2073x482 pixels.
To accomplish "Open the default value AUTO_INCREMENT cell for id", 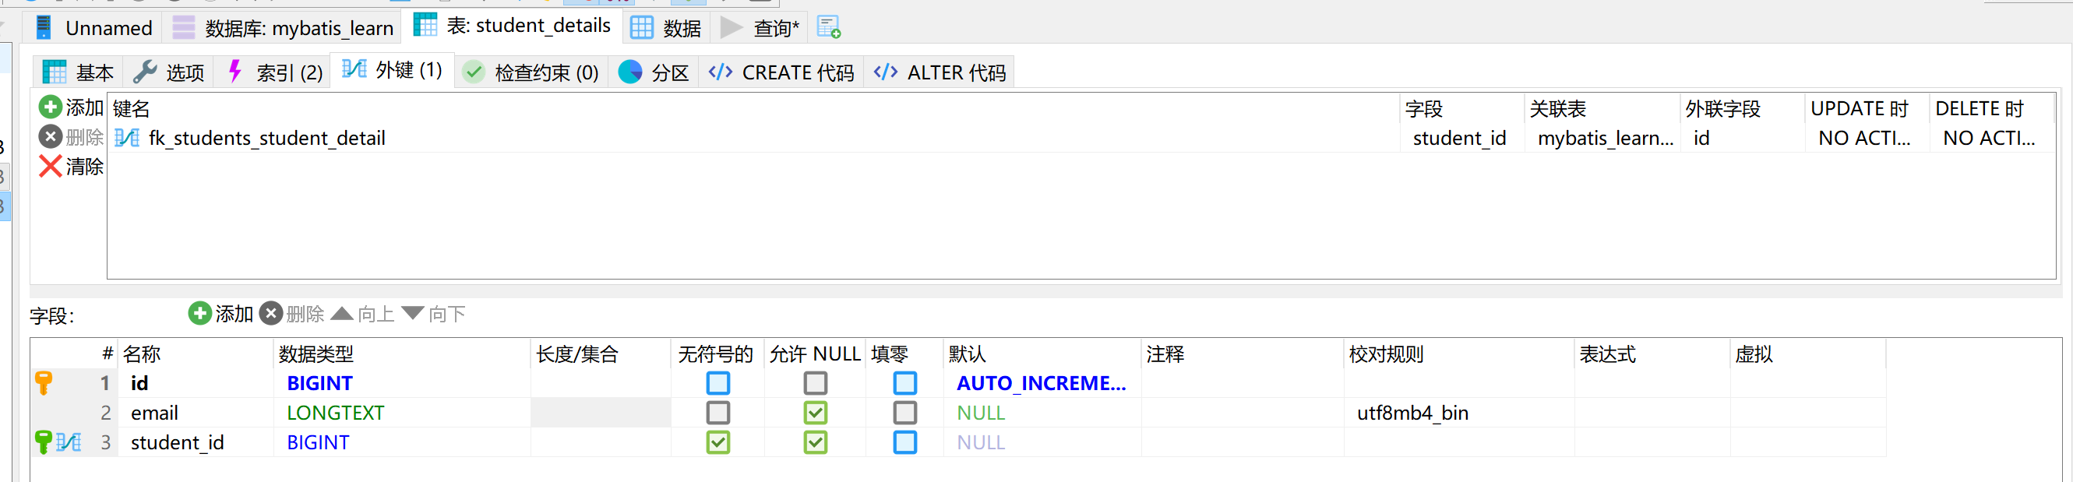I will [1041, 383].
